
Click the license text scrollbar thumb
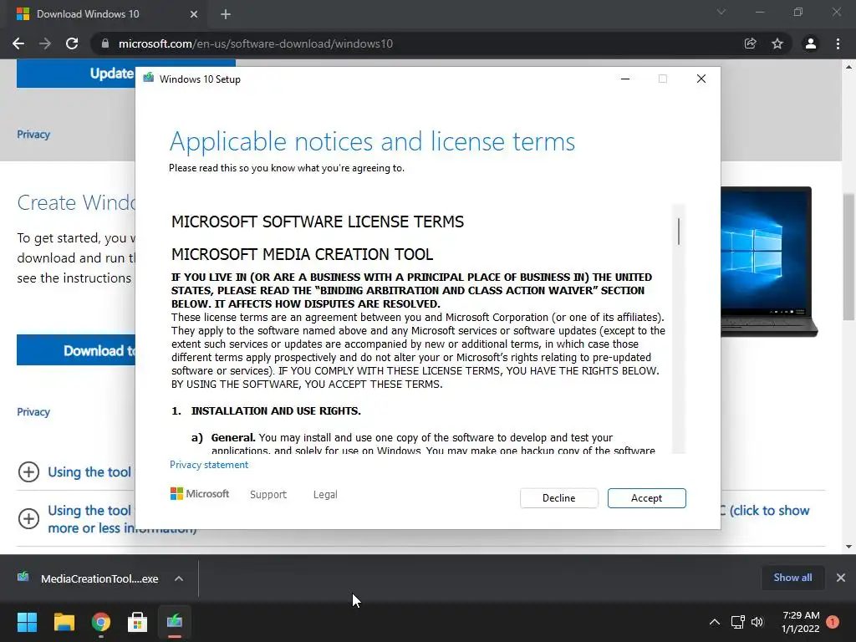pyautogui.click(x=679, y=232)
